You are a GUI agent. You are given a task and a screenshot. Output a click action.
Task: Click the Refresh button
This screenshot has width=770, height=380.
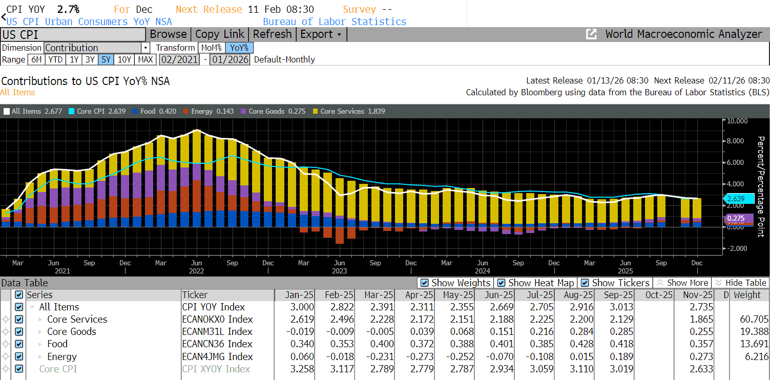tap(272, 34)
